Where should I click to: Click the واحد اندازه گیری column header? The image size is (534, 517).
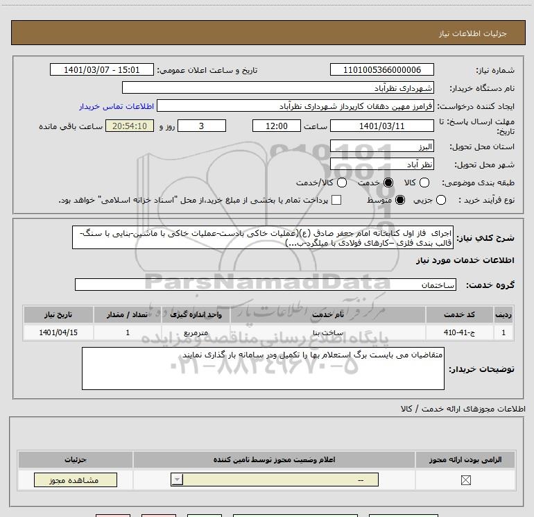(x=196, y=314)
